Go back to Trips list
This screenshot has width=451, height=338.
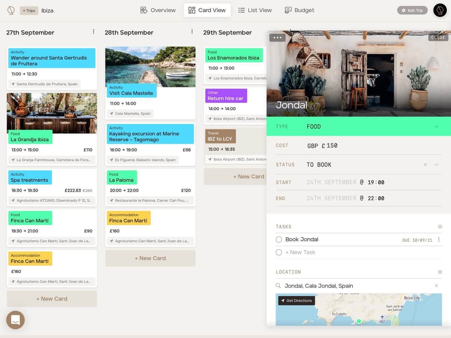[x=29, y=10]
